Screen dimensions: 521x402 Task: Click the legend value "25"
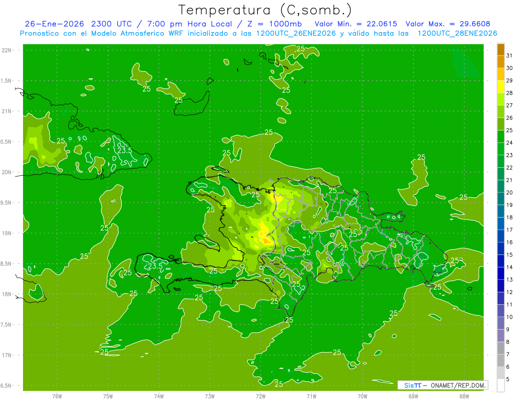(x=510, y=131)
